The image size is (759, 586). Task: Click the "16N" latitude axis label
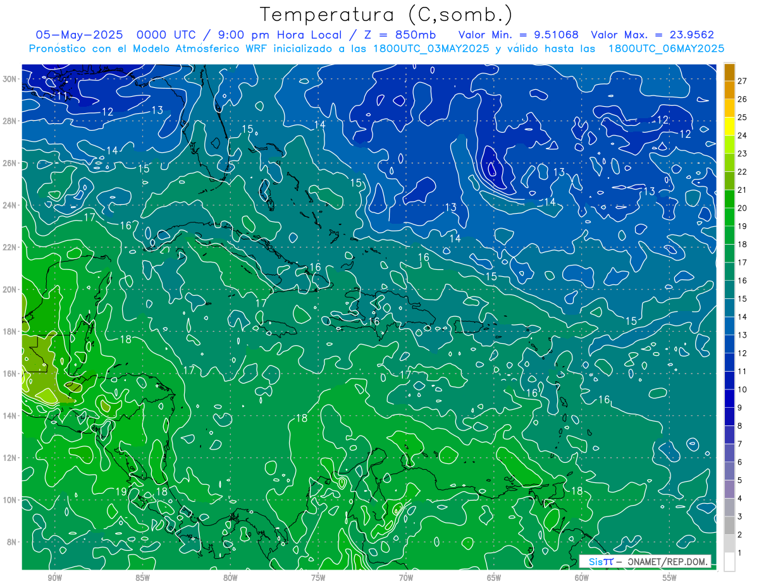tap(8, 374)
